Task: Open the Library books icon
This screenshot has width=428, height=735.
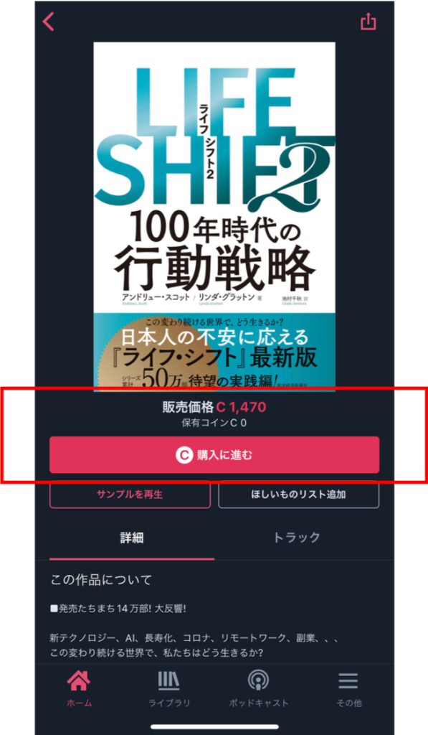Action: pos(168,681)
